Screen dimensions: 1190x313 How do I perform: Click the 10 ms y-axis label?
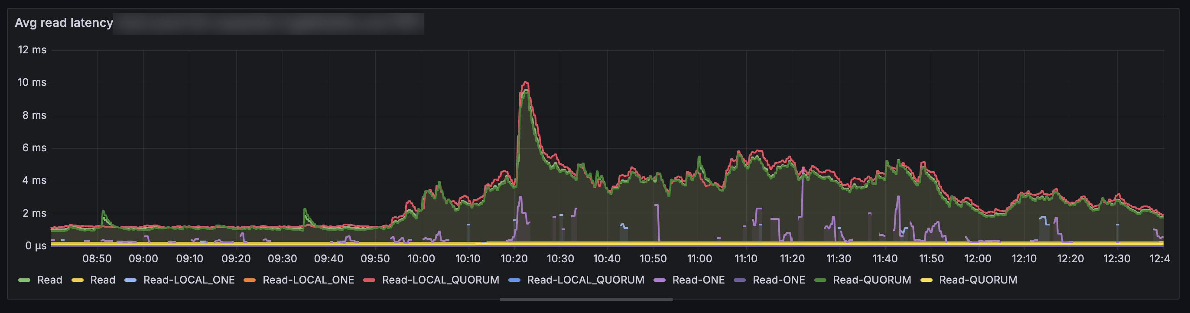(32, 82)
